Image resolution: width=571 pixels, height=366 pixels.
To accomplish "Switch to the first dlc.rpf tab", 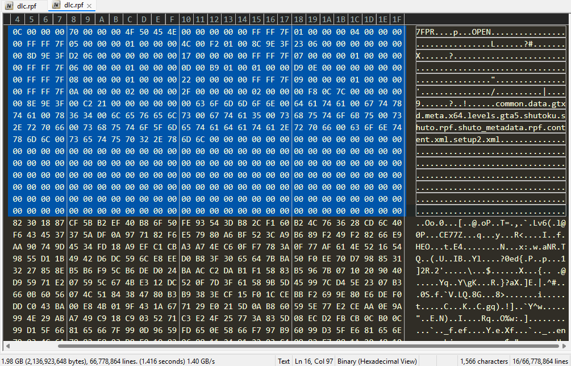I will click(24, 6).
